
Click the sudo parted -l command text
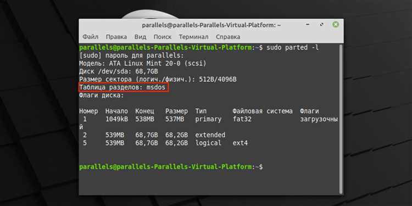click(293, 48)
